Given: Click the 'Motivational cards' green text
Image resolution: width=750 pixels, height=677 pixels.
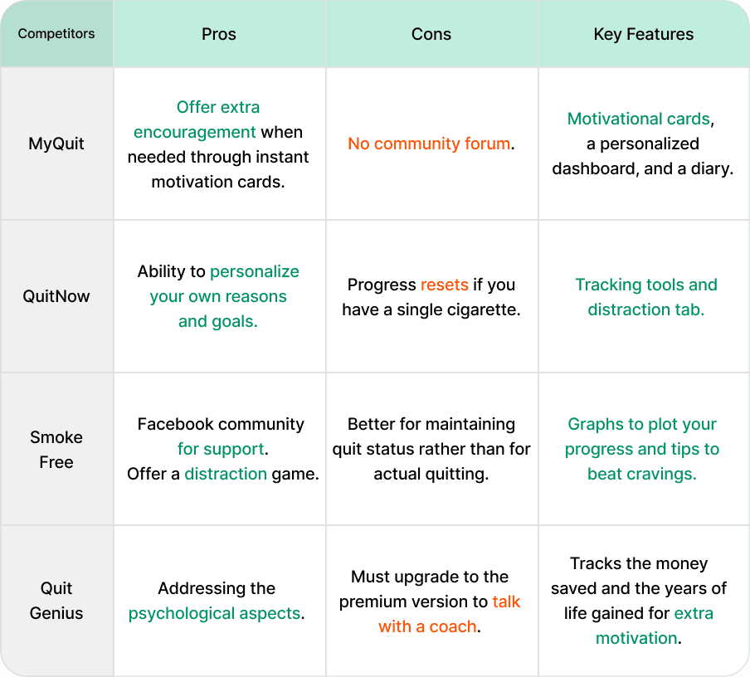Looking at the screenshot, I should pyautogui.click(x=639, y=119).
